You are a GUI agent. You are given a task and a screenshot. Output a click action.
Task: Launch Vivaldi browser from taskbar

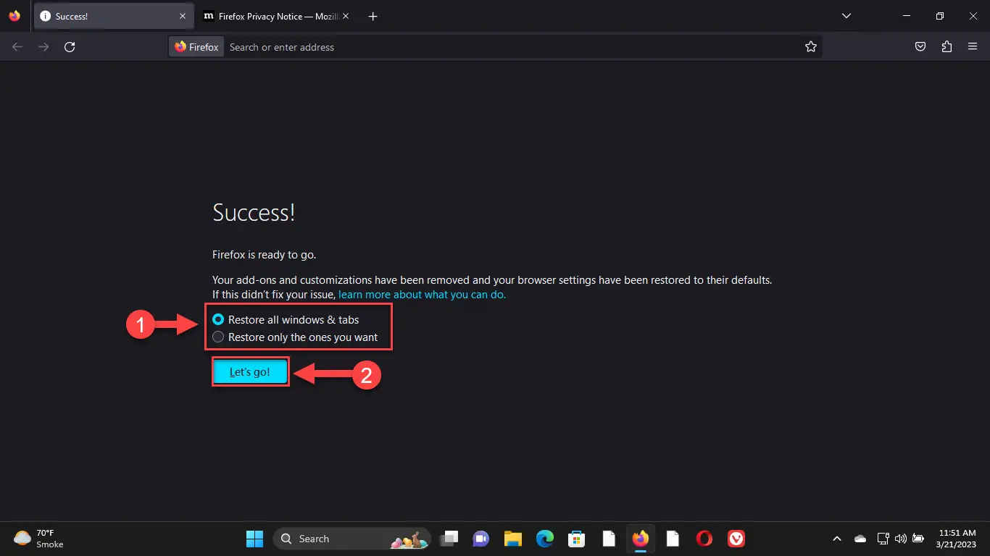[x=736, y=539]
